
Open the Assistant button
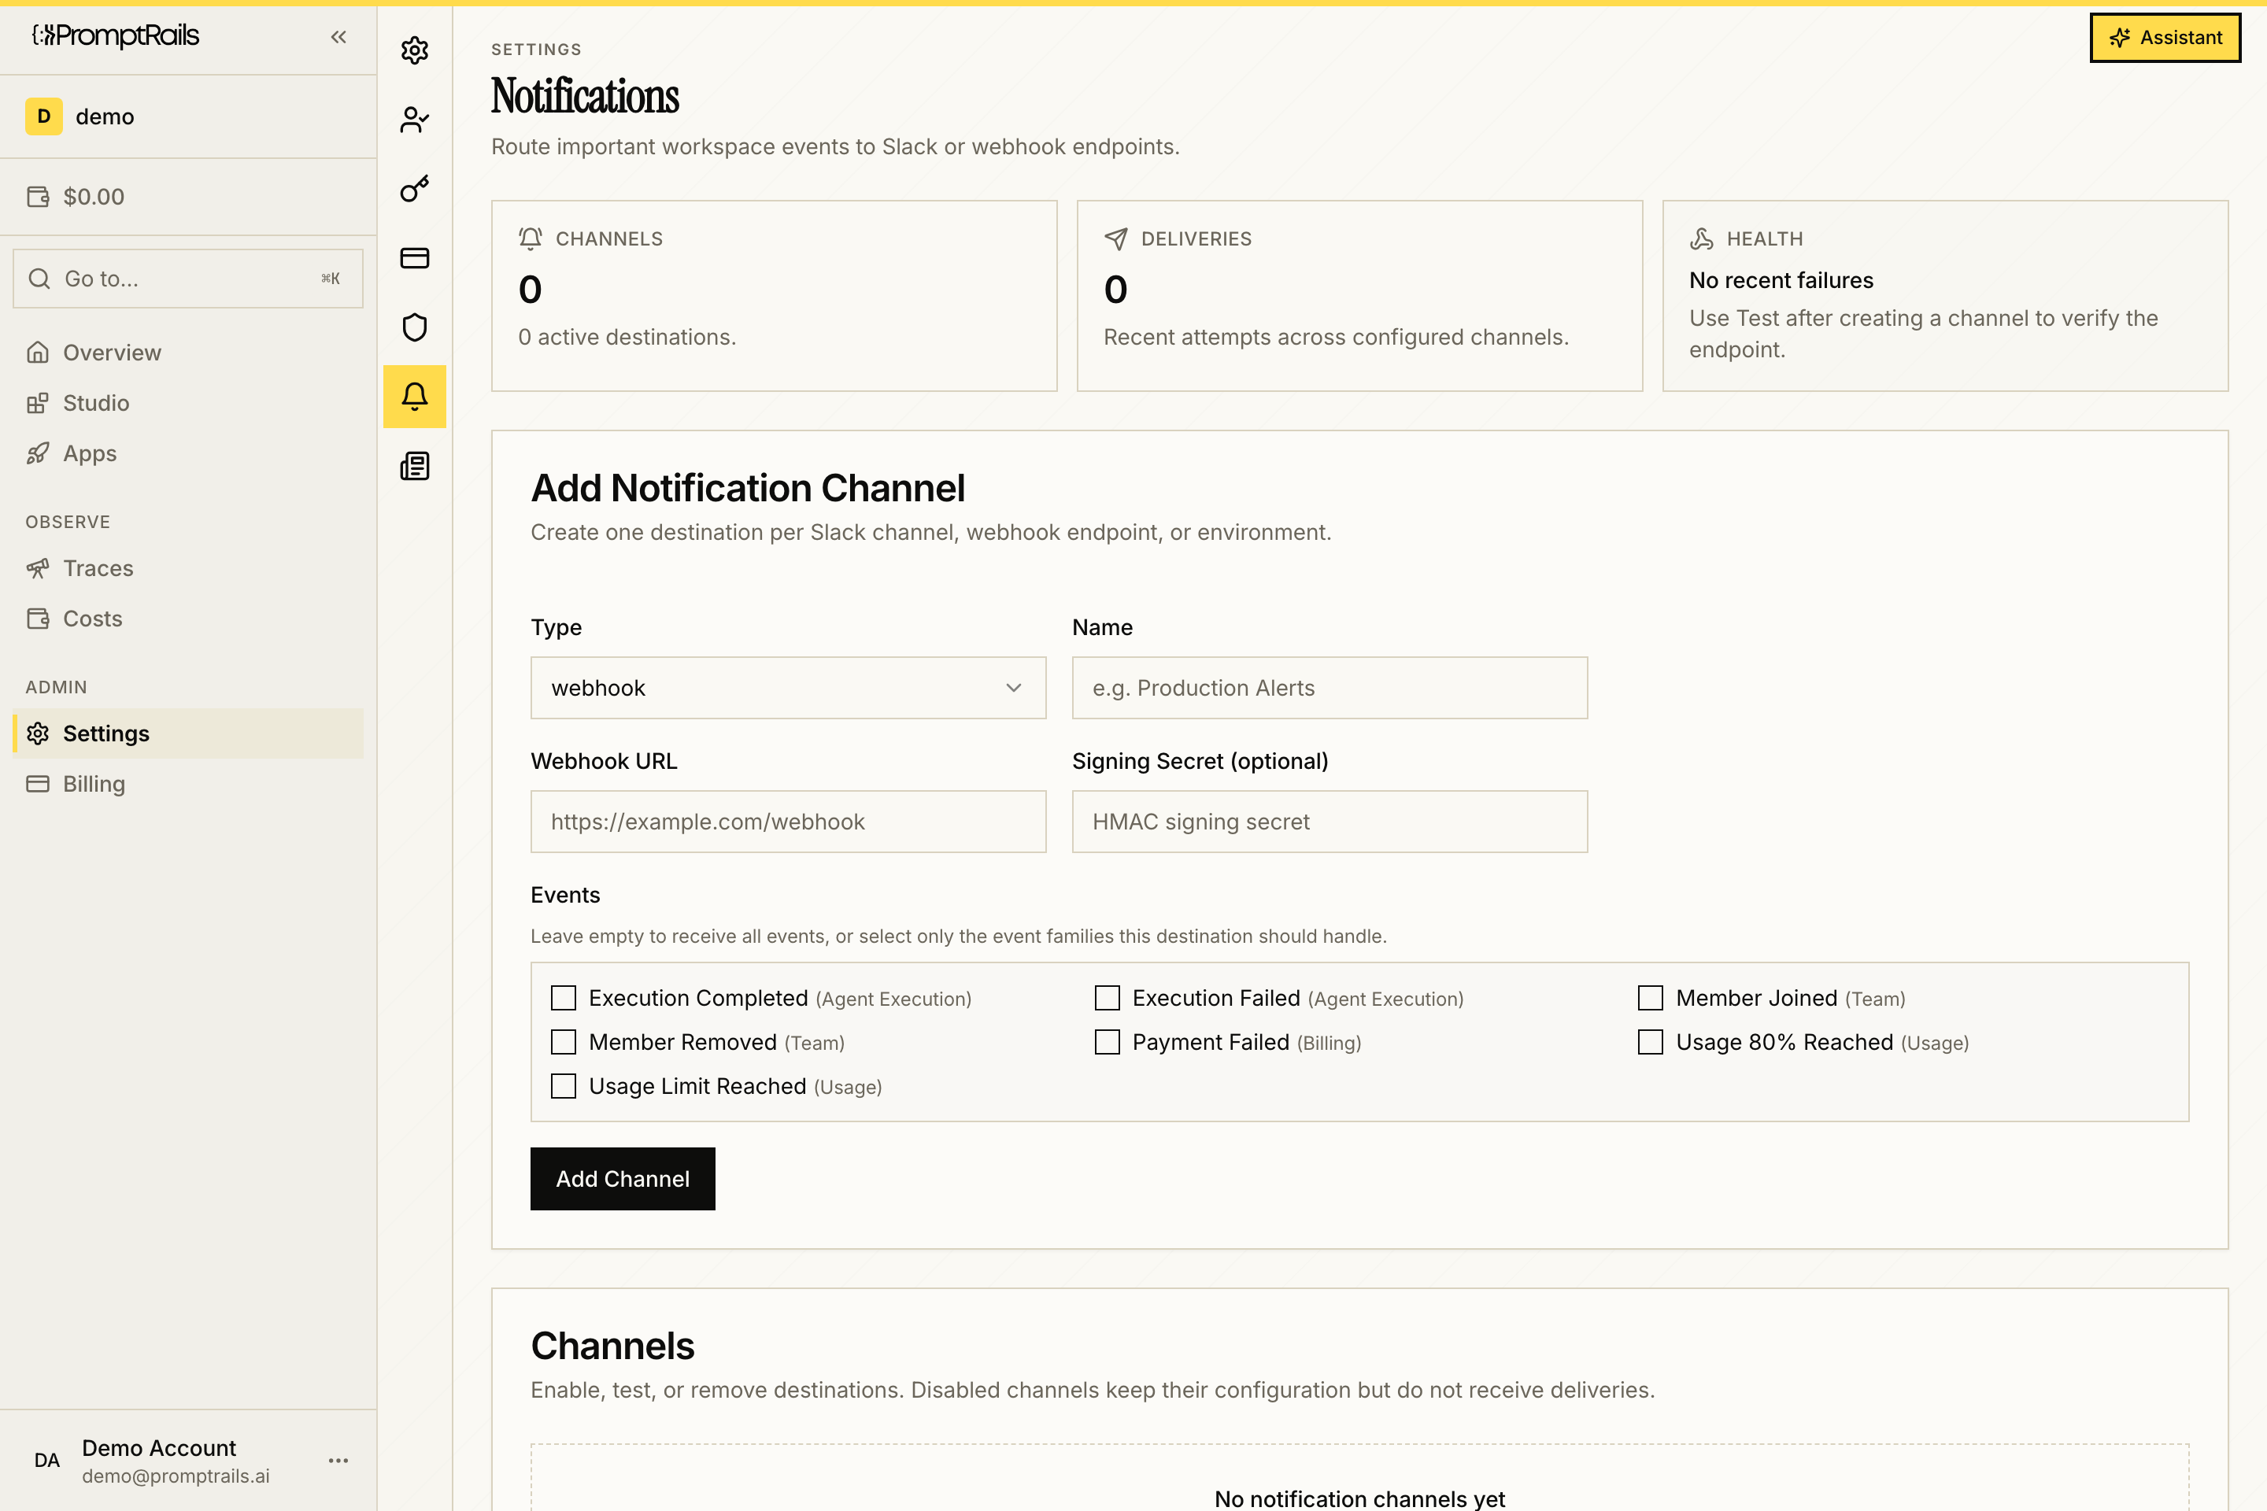[x=2165, y=38]
